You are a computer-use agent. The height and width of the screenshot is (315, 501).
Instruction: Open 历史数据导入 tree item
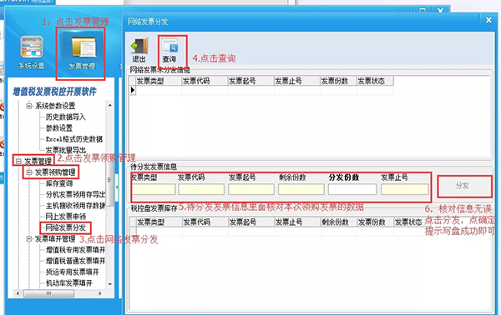point(65,117)
